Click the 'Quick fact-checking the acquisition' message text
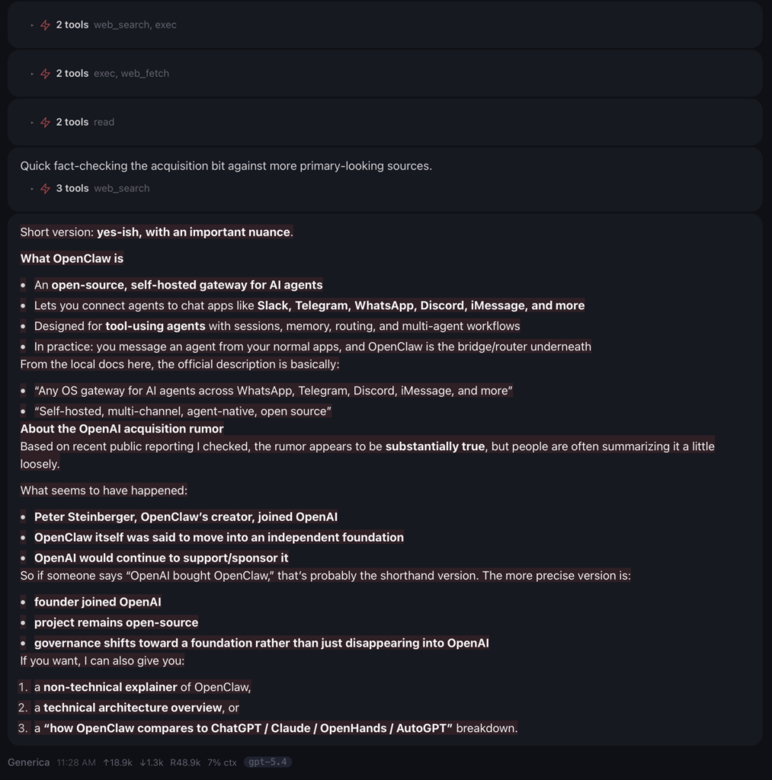This screenshot has width=772, height=780. (x=226, y=166)
